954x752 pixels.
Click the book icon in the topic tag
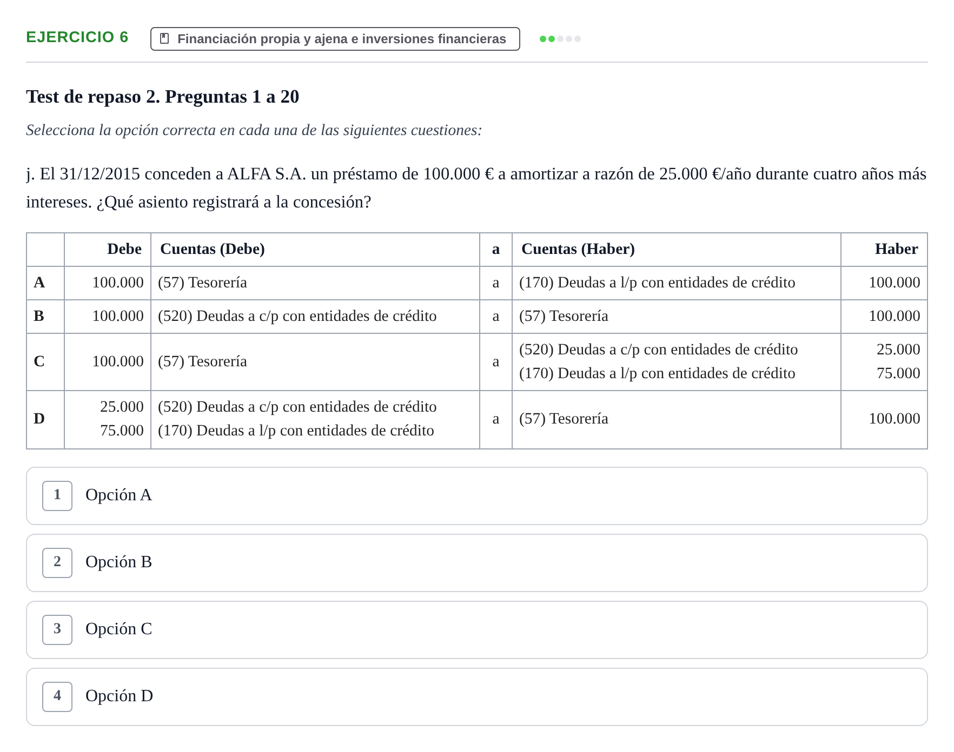coord(165,39)
